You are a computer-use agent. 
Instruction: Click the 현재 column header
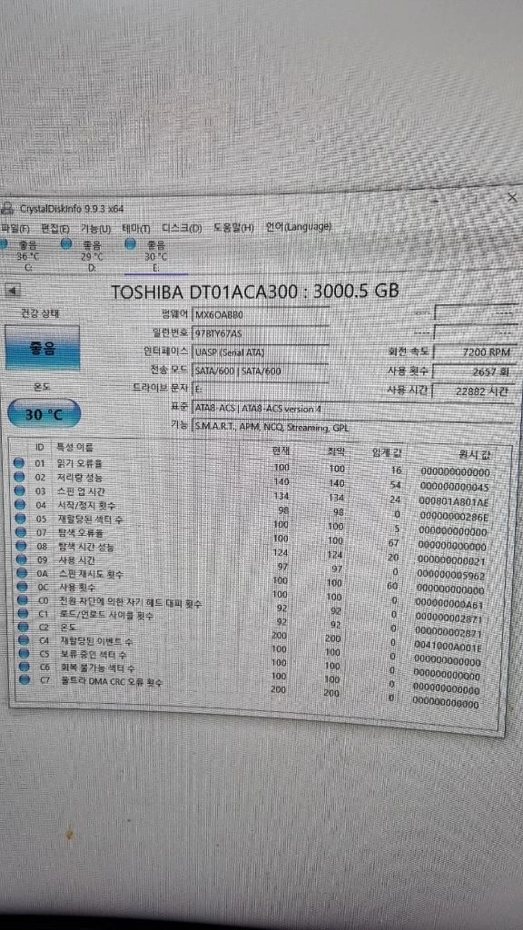pos(280,452)
